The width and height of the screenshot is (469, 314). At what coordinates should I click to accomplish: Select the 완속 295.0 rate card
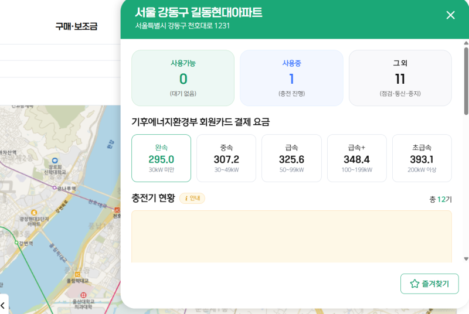[161, 158]
